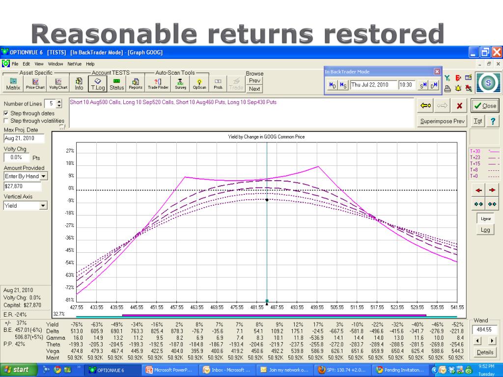
Task: Click the Details button
Action: pyautogui.click(x=485, y=352)
